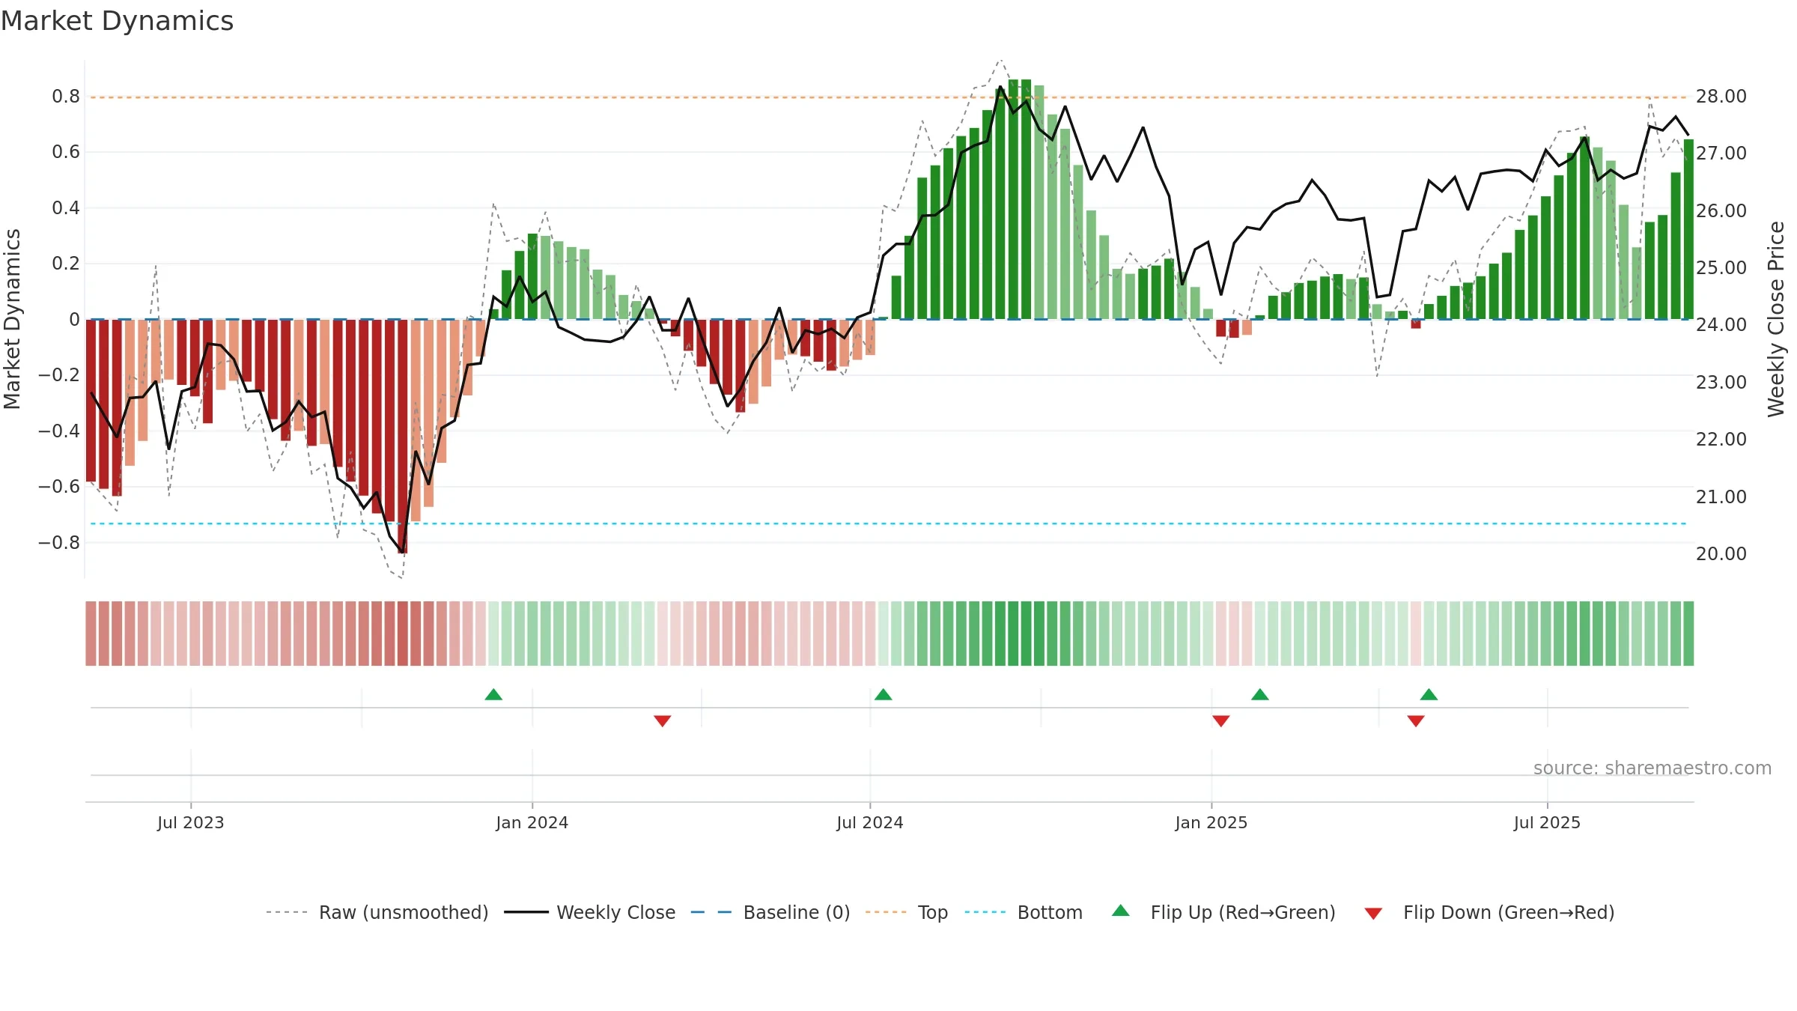Click the flip-up marker before Jan 2024
1797x1011 pixels.
click(x=493, y=694)
